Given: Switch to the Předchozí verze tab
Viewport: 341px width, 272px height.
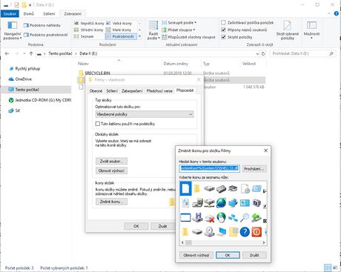Looking at the screenshot, I should point(159,91).
